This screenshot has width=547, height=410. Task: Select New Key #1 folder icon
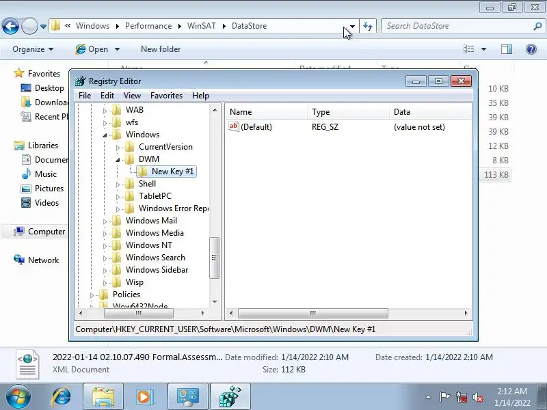tap(142, 172)
